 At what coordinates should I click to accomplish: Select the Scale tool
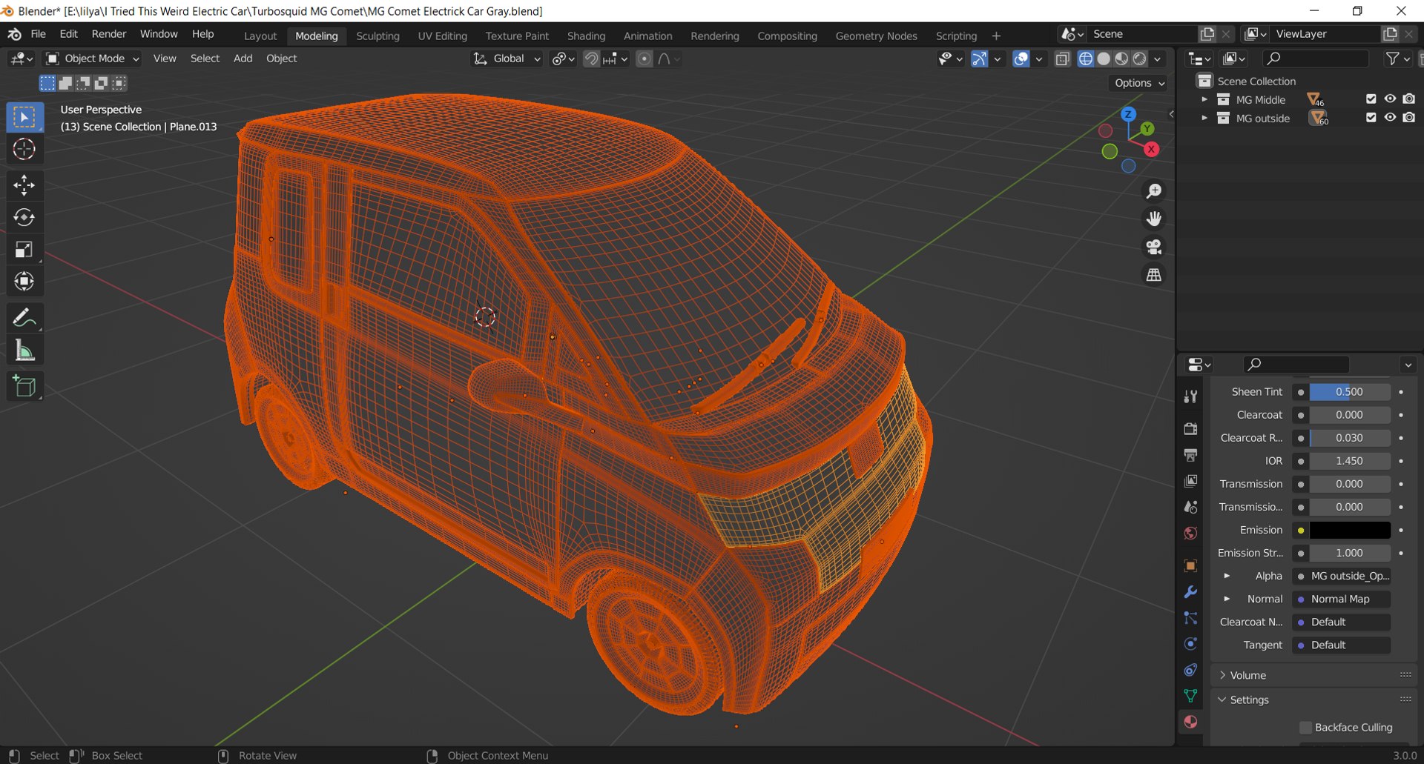coord(24,250)
